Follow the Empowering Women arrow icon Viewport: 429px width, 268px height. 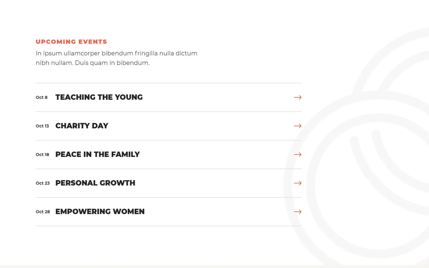pos(298,212)
